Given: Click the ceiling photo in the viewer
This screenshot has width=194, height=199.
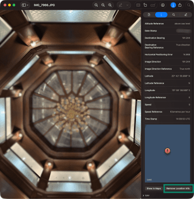Looking at the screenshot, I should 70,104.
